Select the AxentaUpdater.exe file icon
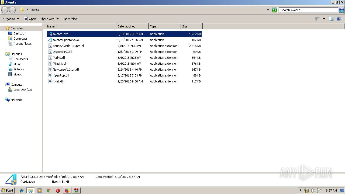Image resolution: width=345 pixels, height=194 pixels. (50, 40)
